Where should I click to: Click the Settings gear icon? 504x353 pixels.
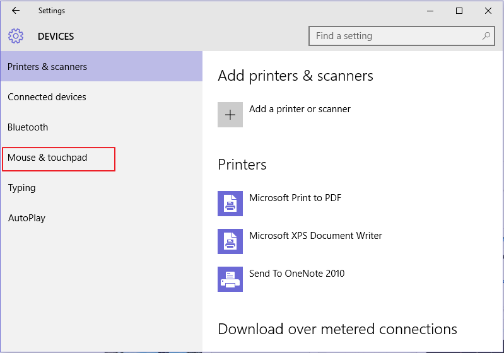[16, 36]
